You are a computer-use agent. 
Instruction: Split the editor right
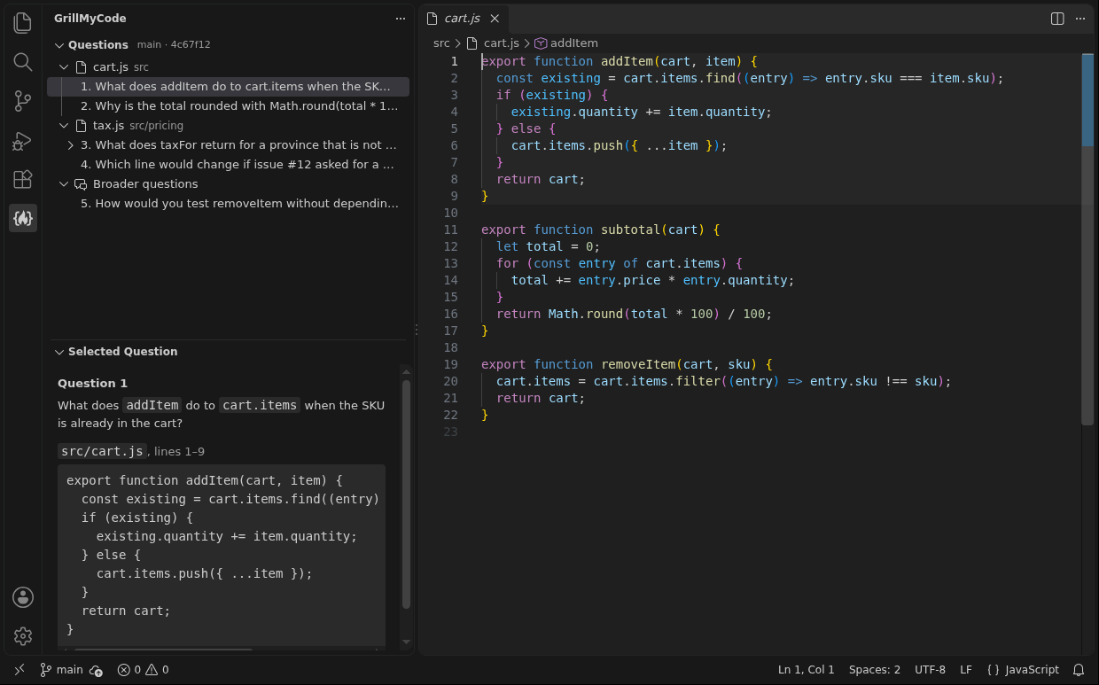[1057, 19]
